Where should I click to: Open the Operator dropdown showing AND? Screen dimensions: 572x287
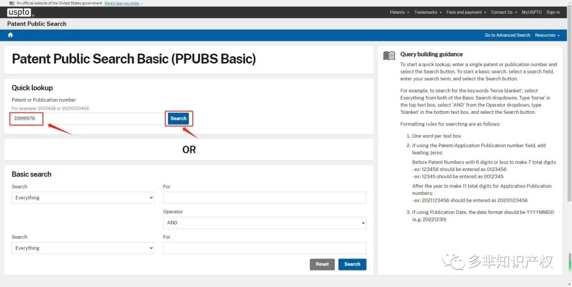click(264, 222)
